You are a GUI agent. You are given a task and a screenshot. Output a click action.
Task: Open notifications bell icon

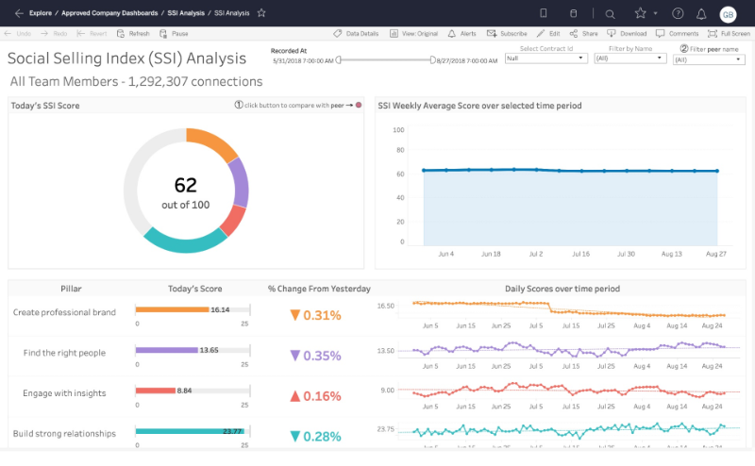click(701, 14)
